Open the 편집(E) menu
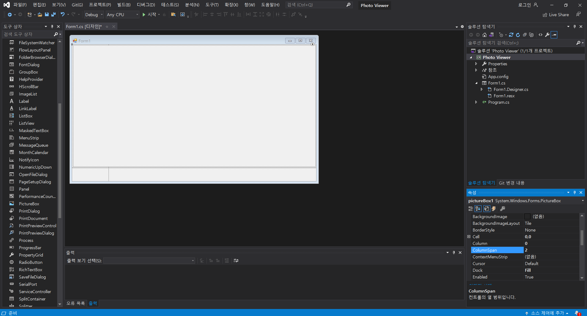This screenshot has height=316, width=587. 39,5
